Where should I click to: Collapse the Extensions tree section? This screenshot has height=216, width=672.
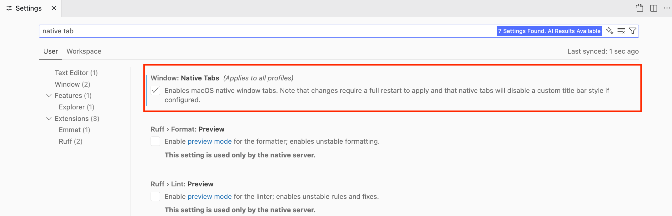tap(49, 119)
